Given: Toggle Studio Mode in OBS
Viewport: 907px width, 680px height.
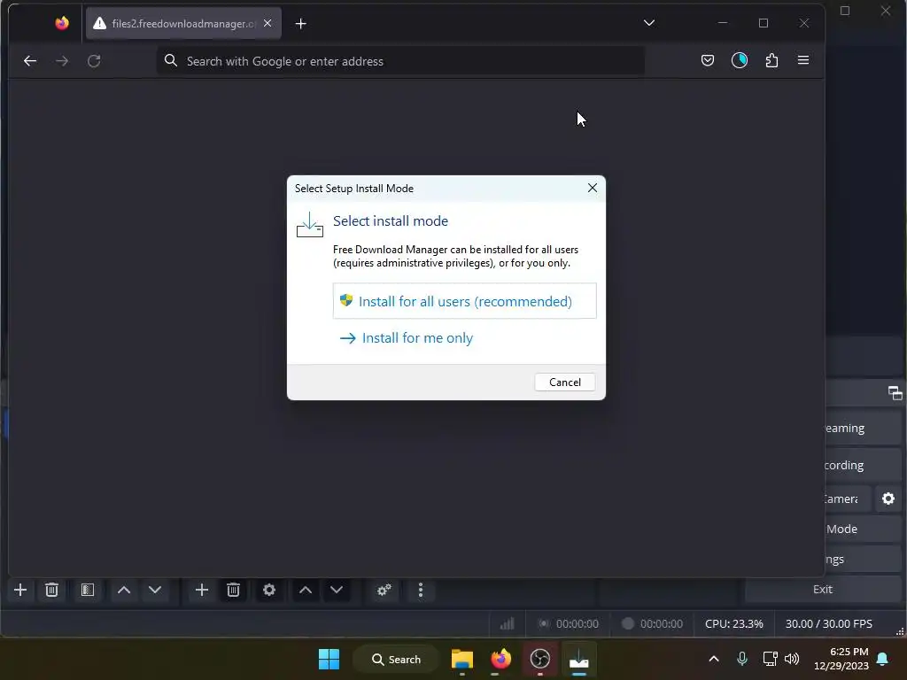Looking at the screenshot, I should [x=863, y=529].
